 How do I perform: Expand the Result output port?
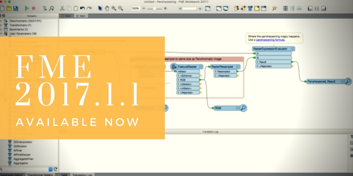point(258,62)
